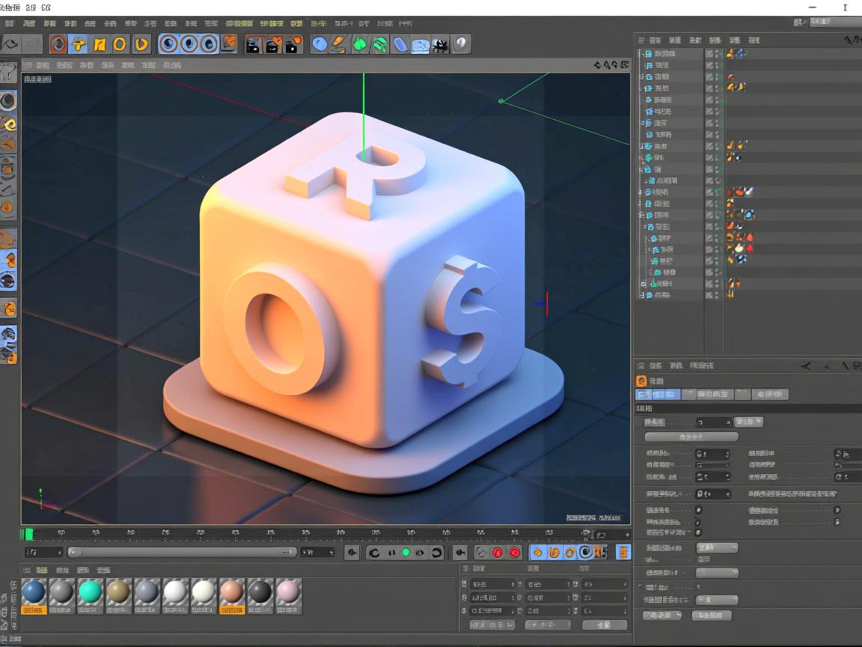Collapse the bottom object in hierarchy tree
The width and height of the screenshot is (862, 647).
[x=641, y=295]
